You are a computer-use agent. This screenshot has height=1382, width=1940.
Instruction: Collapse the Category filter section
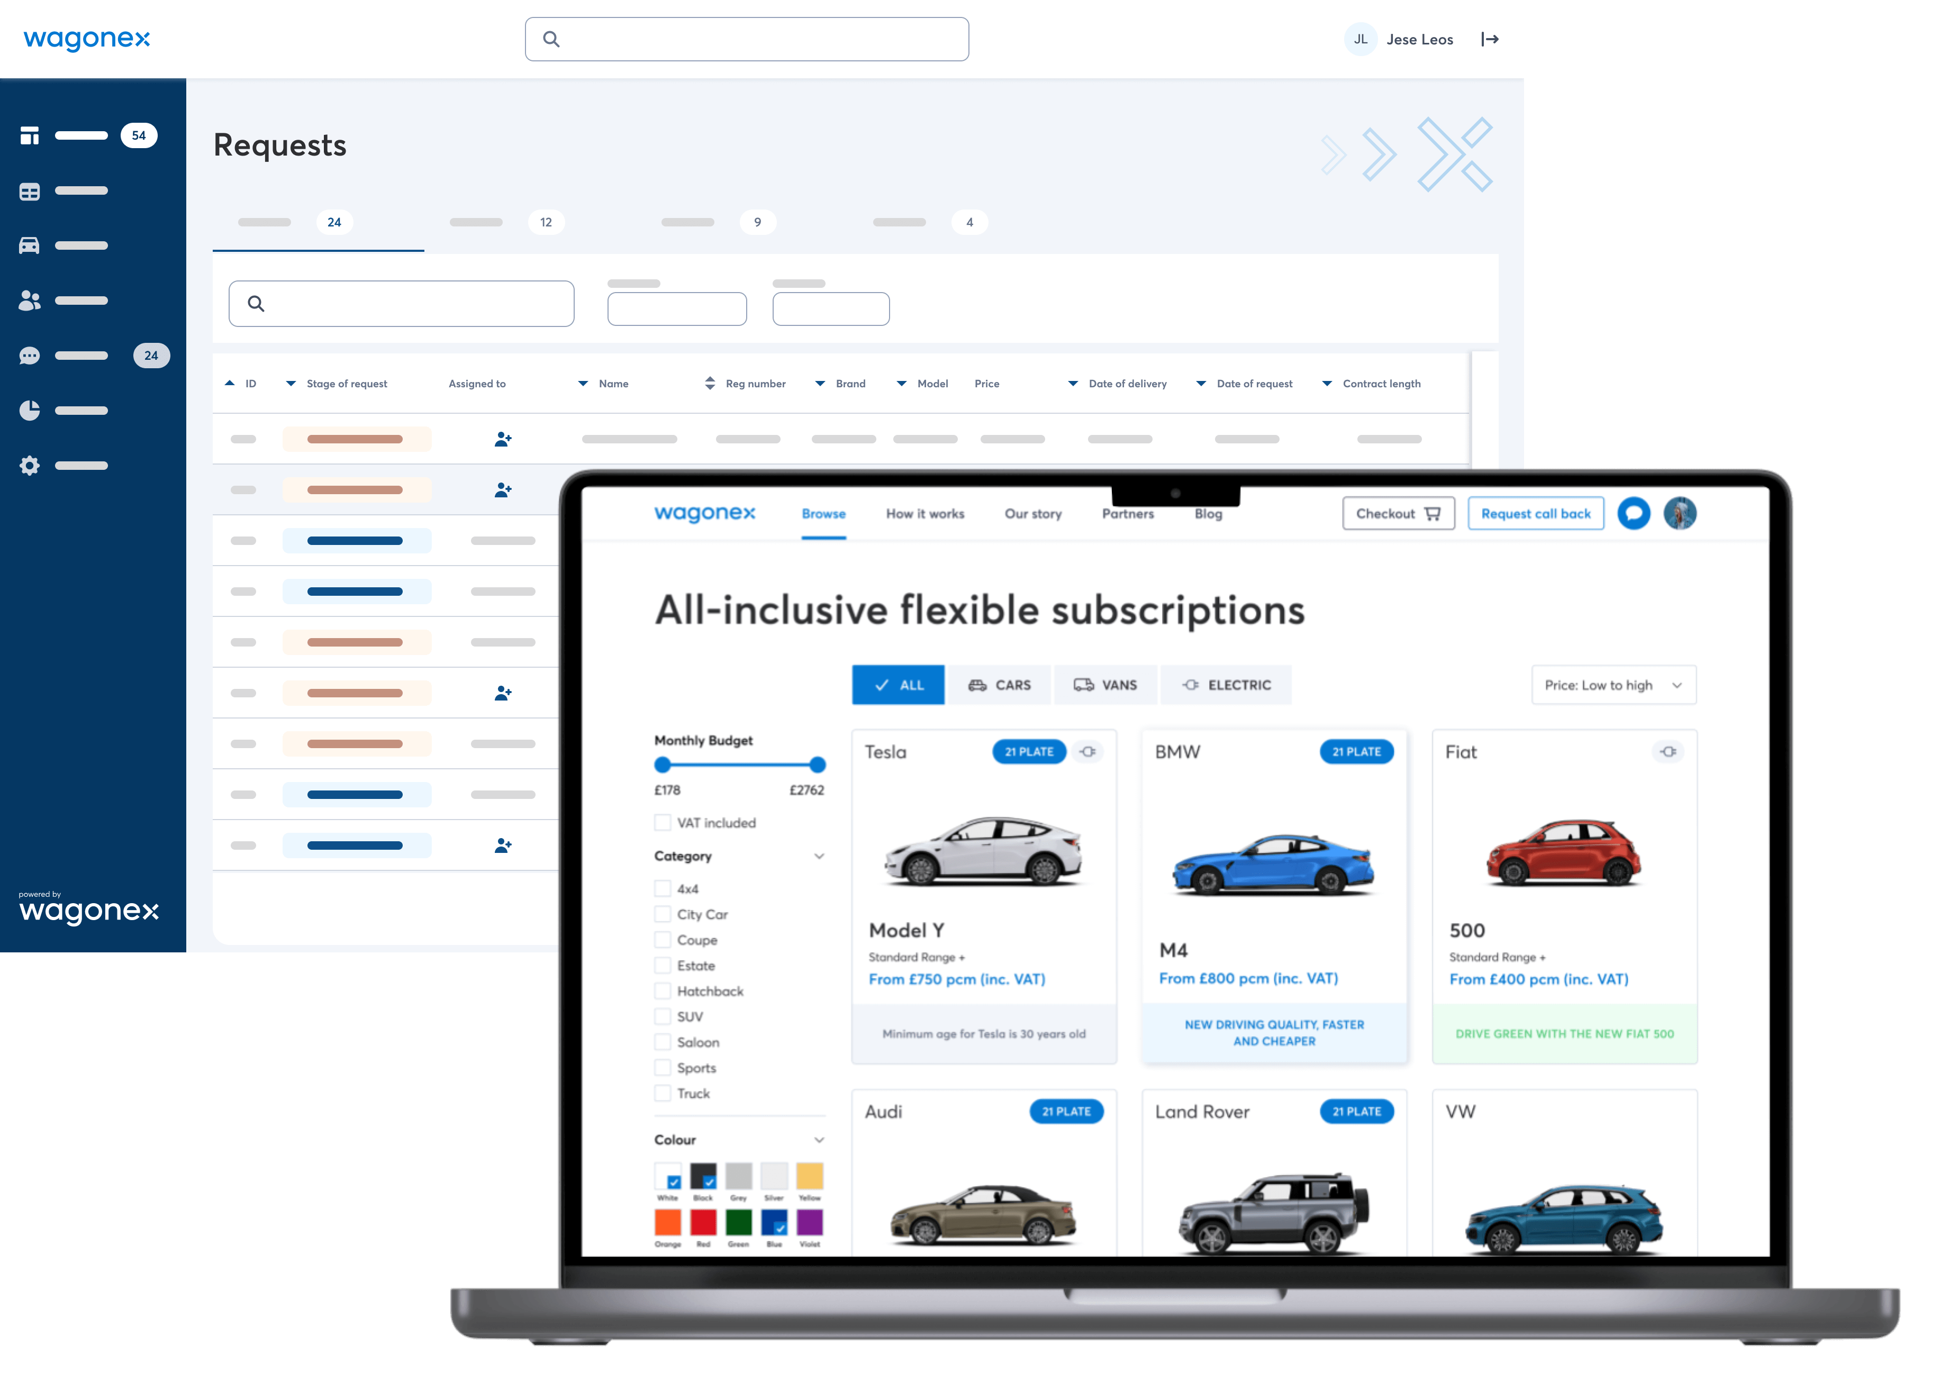[x=819, y=856]
